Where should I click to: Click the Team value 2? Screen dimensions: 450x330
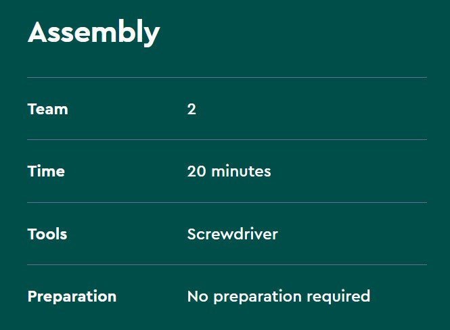[192, 109]
